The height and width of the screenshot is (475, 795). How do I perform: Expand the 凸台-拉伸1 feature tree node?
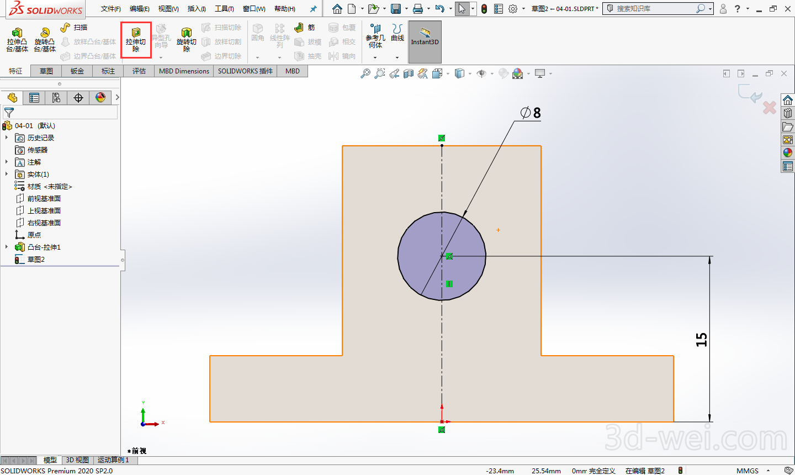coord(7,247)
